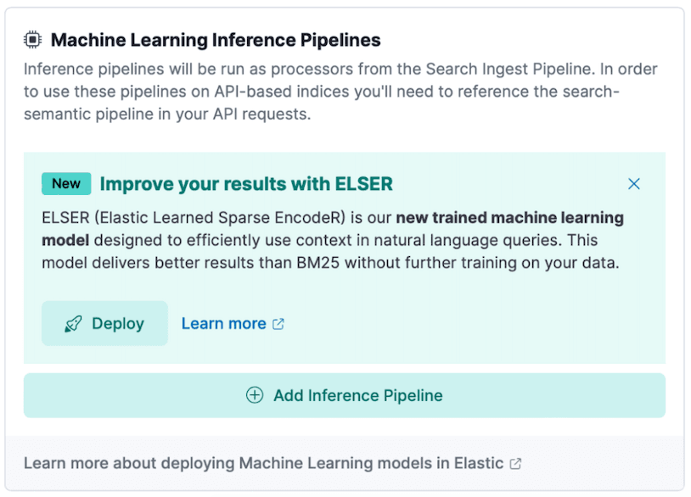Click the bold new trained machine learning model text
The image size is (691, 497).
click(x=509, y=218)
